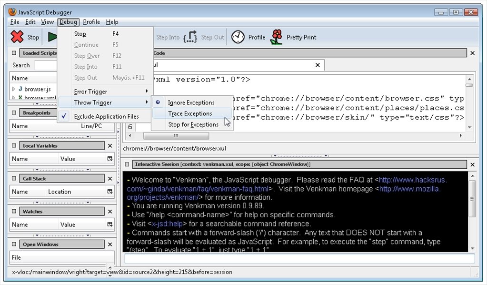Viewport: 487px width, 285px height.
Task: Toggle the Breakpoints panel float box
Action: (14, 112)
